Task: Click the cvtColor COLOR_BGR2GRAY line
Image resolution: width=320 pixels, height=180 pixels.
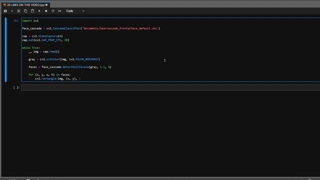Action: [x=64, y=59]
